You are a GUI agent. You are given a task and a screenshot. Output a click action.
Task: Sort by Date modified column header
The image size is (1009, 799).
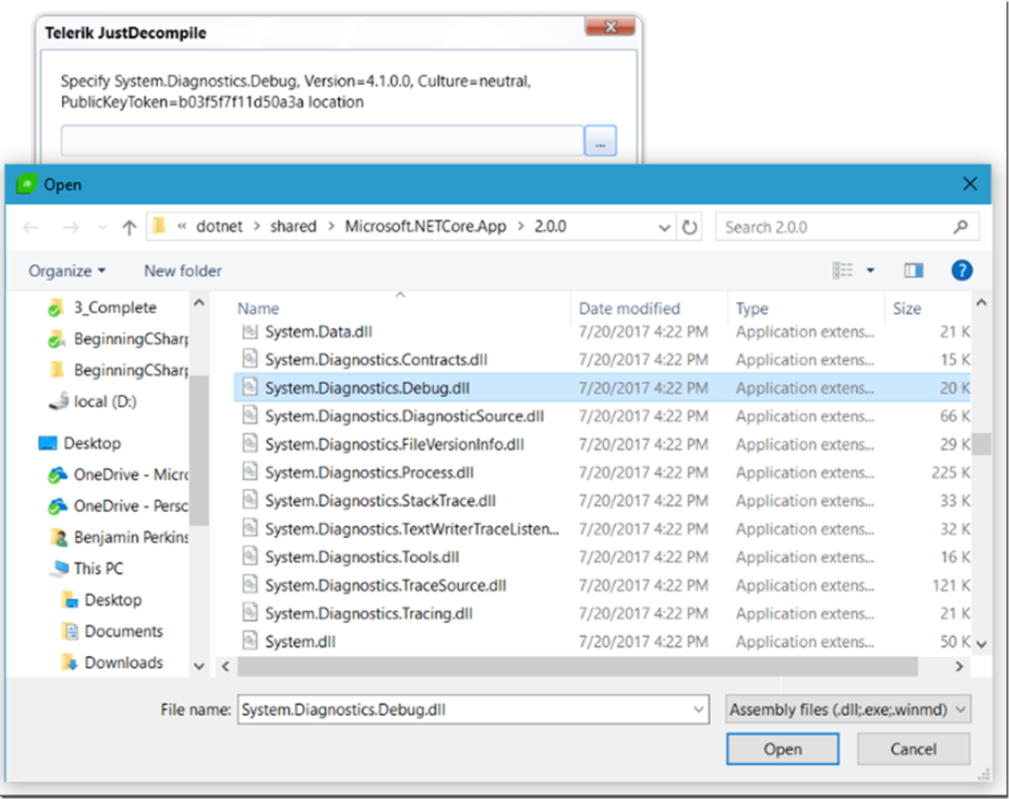(x=629, y=309)
